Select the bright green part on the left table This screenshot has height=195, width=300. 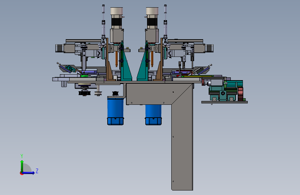point(84,76)
